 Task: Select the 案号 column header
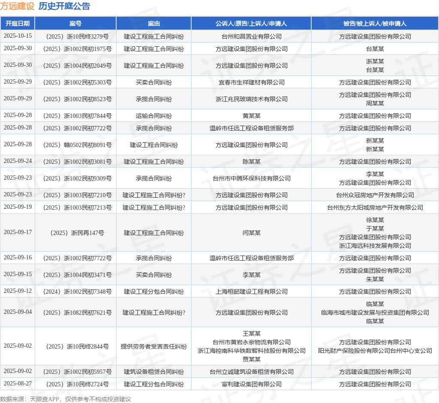point(75,24)
